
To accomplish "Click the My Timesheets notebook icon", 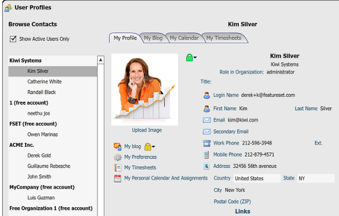I will click(x=118, y=167).
